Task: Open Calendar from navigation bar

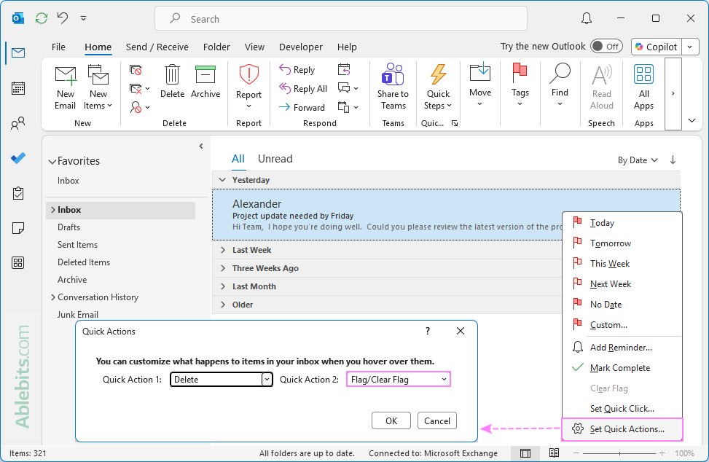Action: click(18, 88)
